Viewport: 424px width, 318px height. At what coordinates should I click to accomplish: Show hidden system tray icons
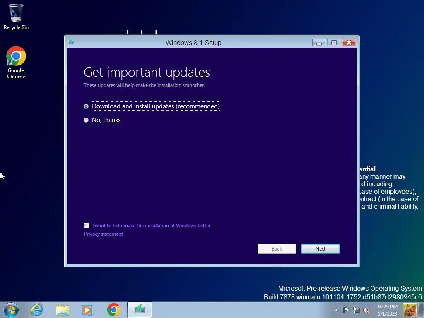click(336, 310)
